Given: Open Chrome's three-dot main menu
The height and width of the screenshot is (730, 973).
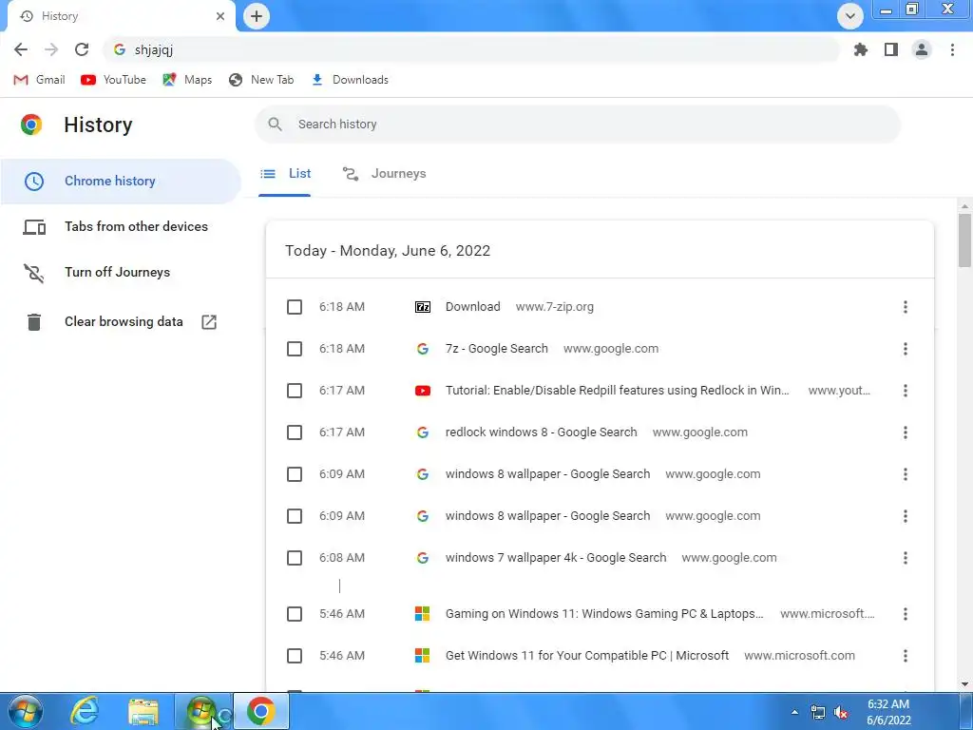Looking at the screenshot, I should (952, 49).
